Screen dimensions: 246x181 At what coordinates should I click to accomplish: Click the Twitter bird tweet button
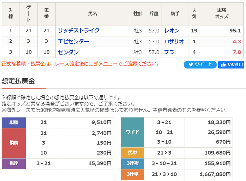pos(200,65)
